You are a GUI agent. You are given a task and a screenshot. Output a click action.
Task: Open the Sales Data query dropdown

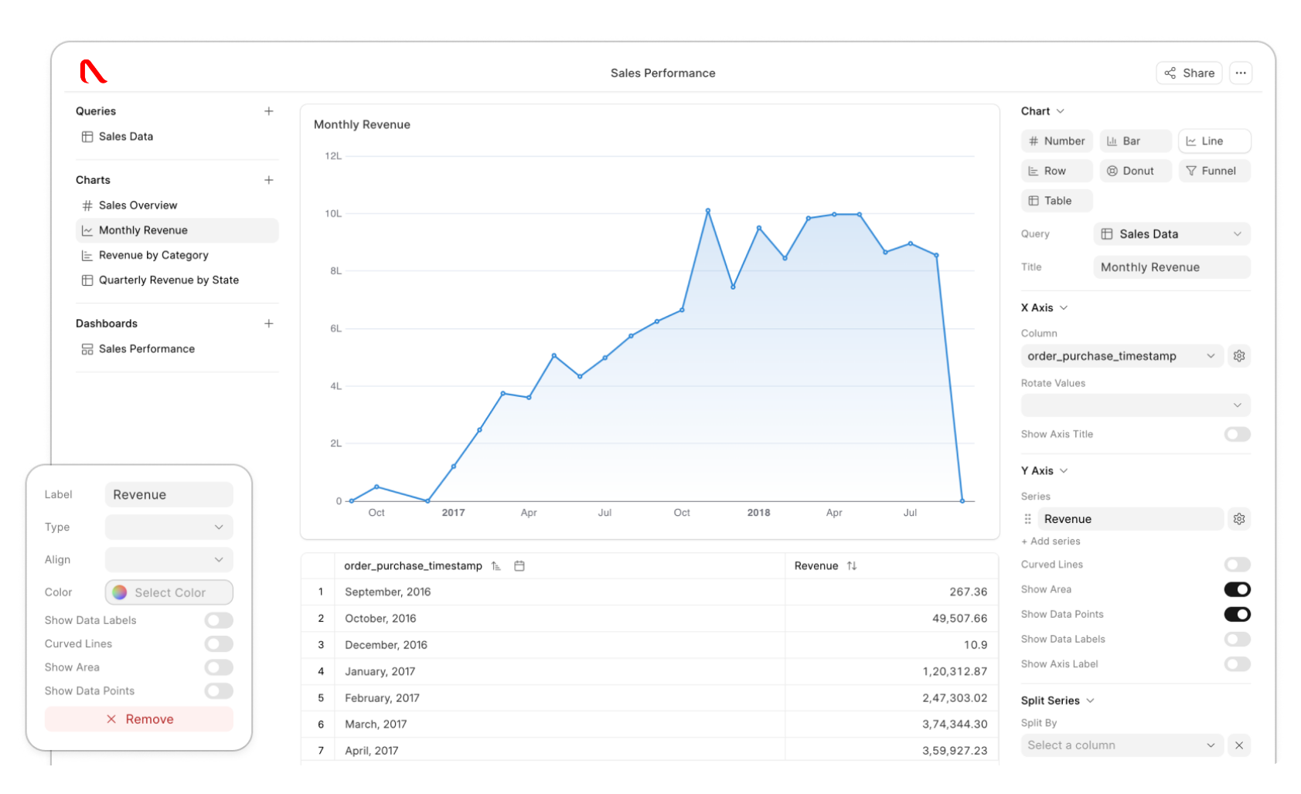click(1172, 234)
